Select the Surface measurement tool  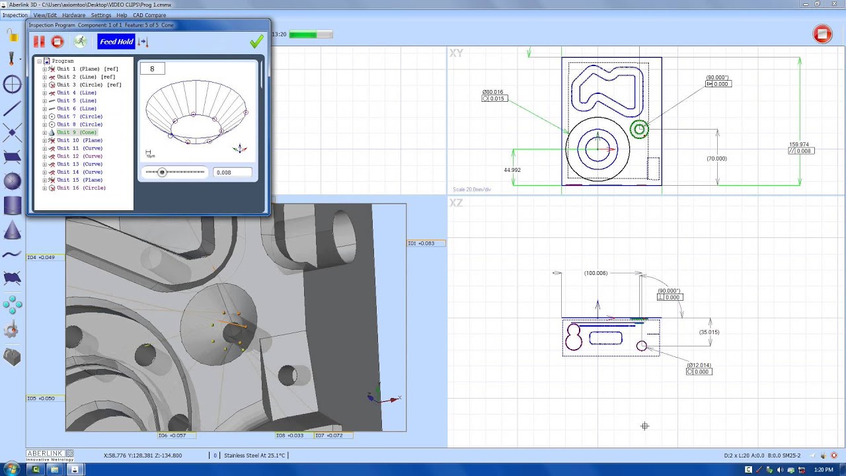(12, 278)
